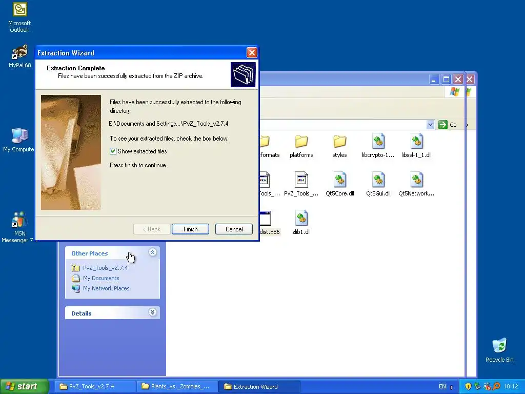
Task: Select the Qt5Network dll file
Action: tap(416, 184)
